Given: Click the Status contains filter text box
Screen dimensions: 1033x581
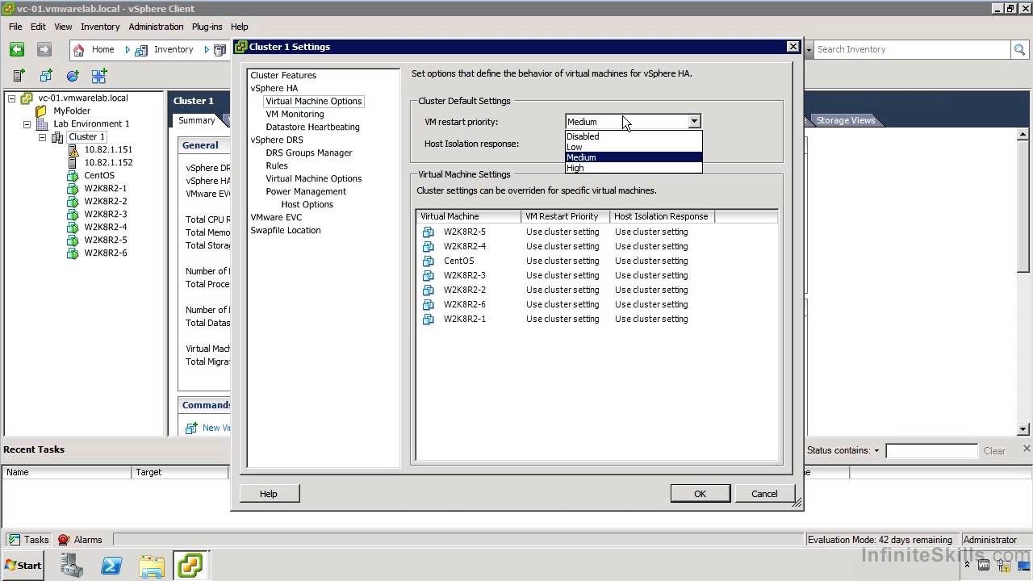Looking at the screenshot, I should coord(931,451).
